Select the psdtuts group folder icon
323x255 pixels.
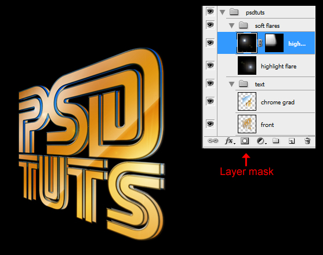pyautogui.click(x=234, y=12)
